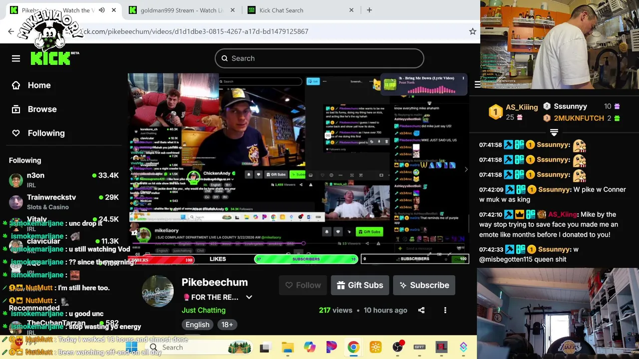This screenshot has width=639, height=359.
Task: Click the Pikebeechum channel avatar
Action: tap(158, 291)
